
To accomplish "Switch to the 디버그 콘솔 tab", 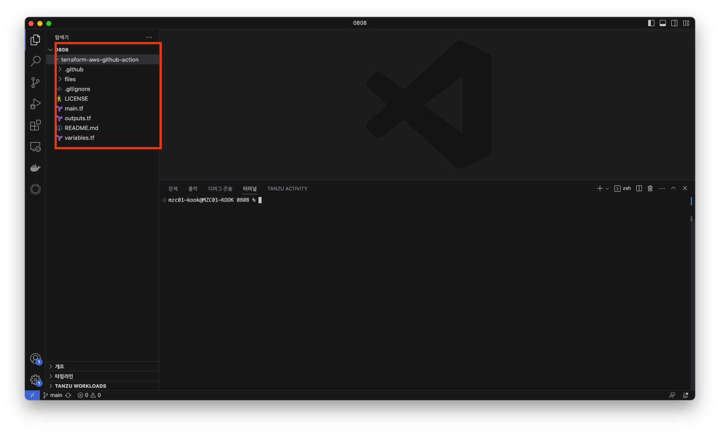I will pos(220,189).
